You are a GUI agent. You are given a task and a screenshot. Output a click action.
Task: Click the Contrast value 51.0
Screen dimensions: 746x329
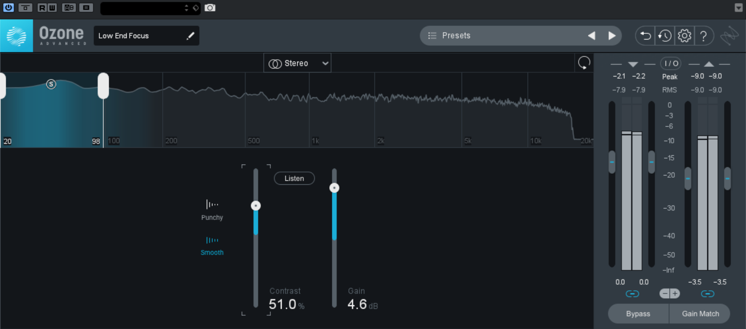coord(283,304)
